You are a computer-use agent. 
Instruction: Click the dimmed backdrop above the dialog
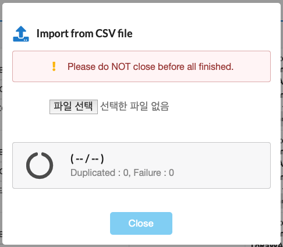click(x=141, y=1)
